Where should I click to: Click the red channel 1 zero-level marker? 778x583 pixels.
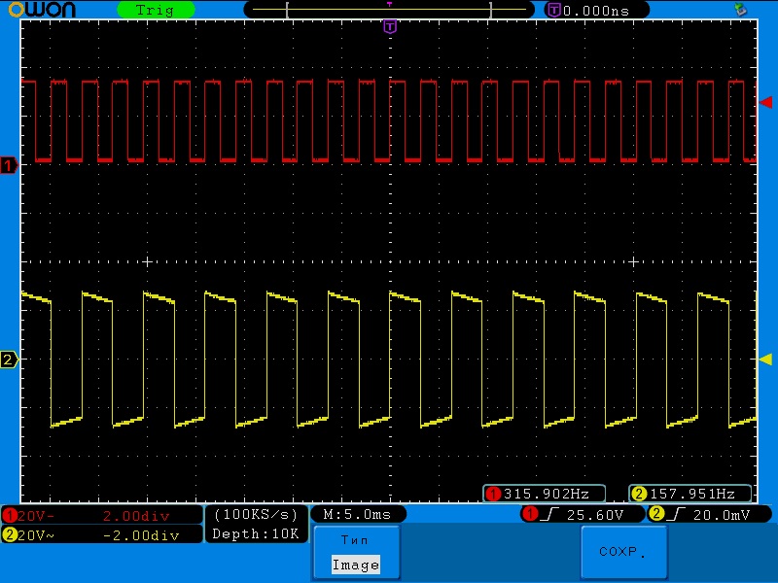10,165
